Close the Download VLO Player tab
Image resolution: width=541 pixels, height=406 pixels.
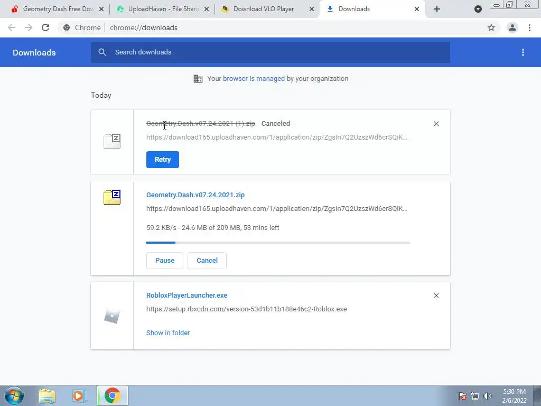(312, 9)
